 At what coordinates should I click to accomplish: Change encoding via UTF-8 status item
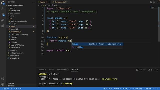click(x=125, y=89)
